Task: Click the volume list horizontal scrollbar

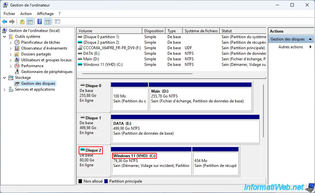Action: click(x=137, y=74)
